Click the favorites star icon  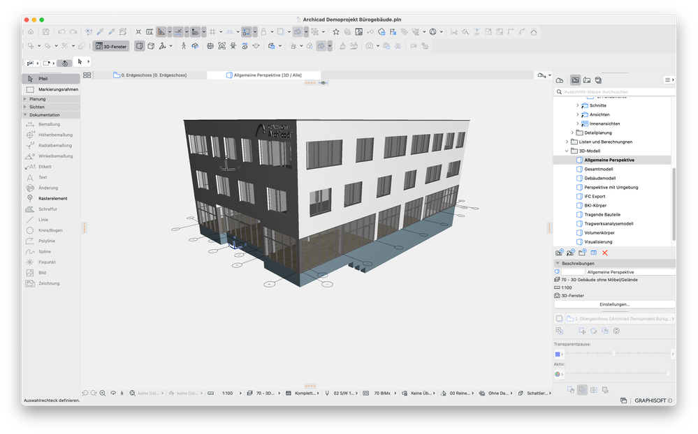(335, 31)
